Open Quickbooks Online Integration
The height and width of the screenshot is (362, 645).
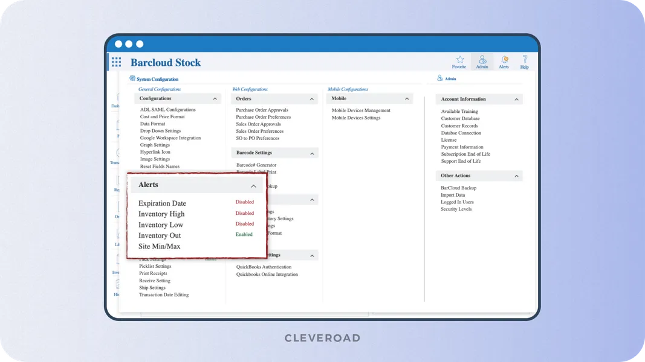267,274
